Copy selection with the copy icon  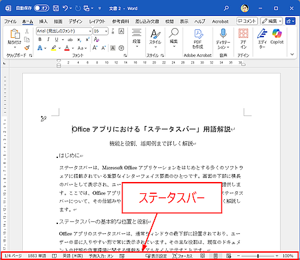27,39
